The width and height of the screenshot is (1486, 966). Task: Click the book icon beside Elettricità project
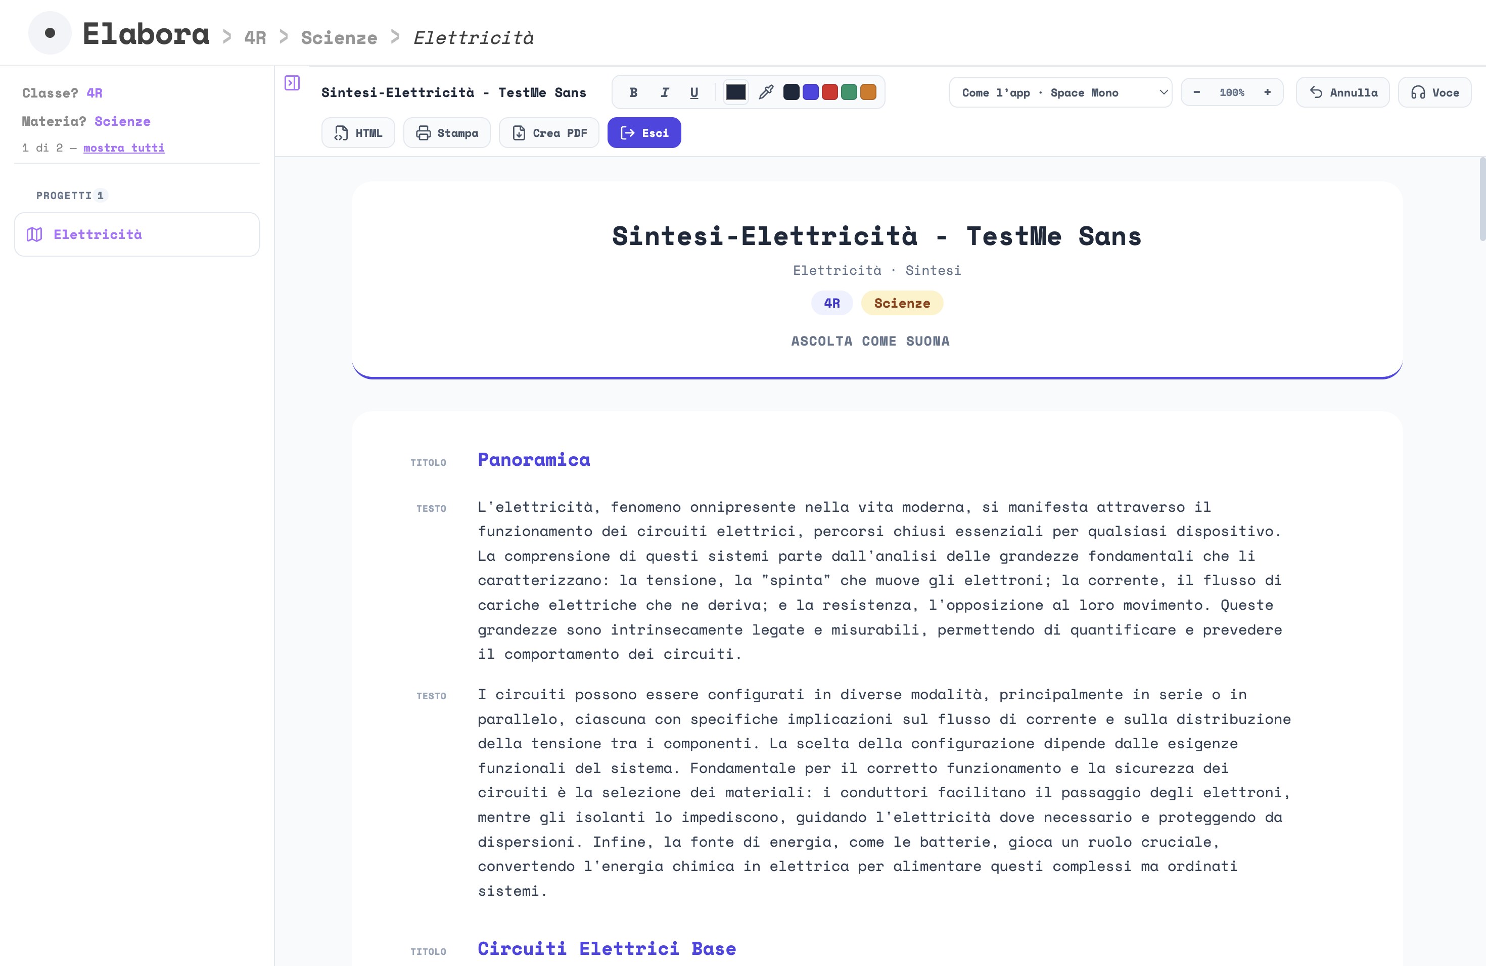click(x=34, y=234)
